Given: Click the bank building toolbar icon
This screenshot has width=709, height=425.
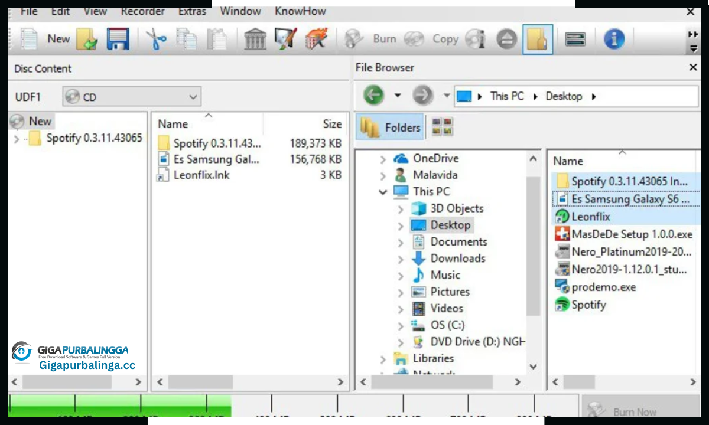Looking at the screenshot, I should click(255, 39).
